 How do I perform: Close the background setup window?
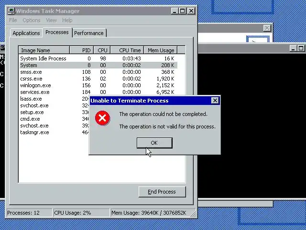coord(267,28)
